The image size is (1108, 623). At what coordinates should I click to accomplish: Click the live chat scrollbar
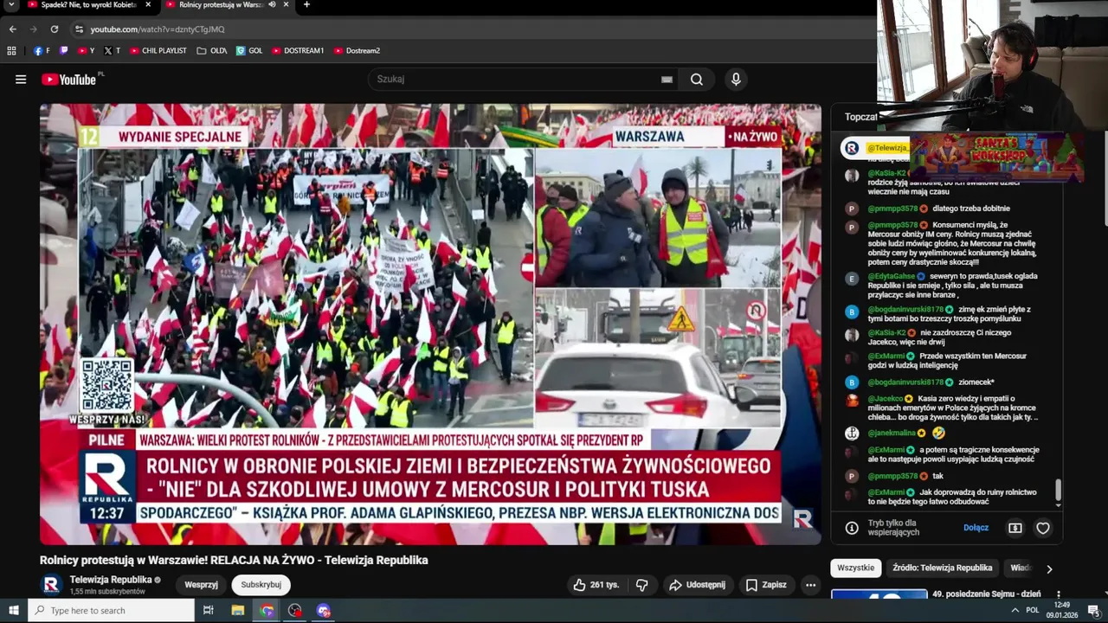click(x=1058, y=491)
